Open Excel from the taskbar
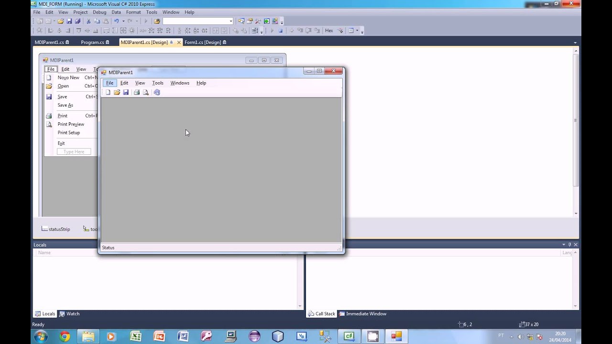This screenshot has height=344, width=612. click(135, 336)
